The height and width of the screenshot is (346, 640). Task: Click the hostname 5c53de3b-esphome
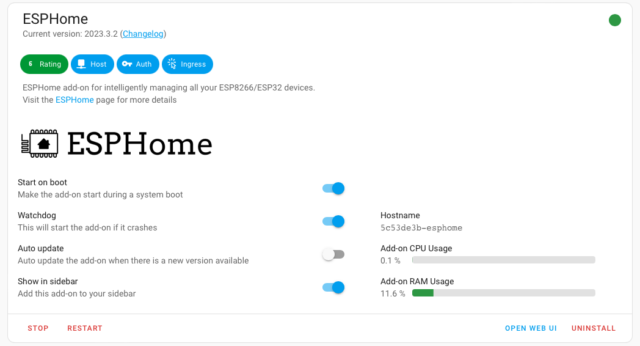[421, 228]
